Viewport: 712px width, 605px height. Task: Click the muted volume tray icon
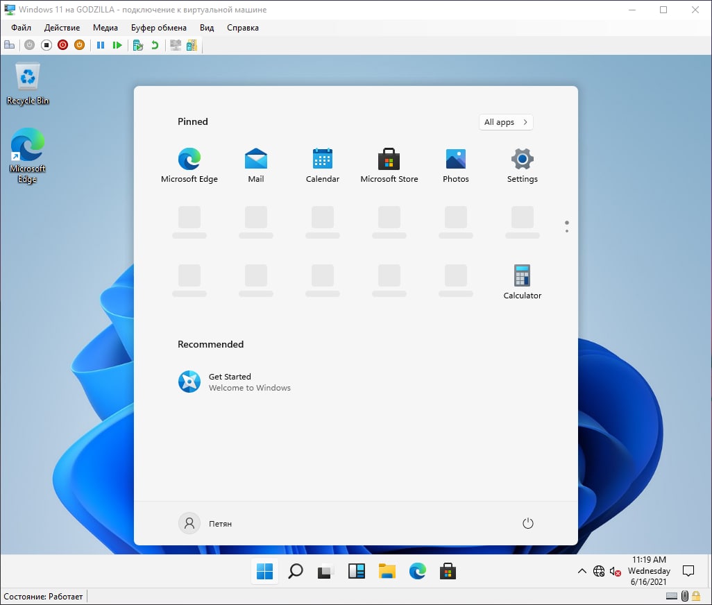tap(616, 572)
